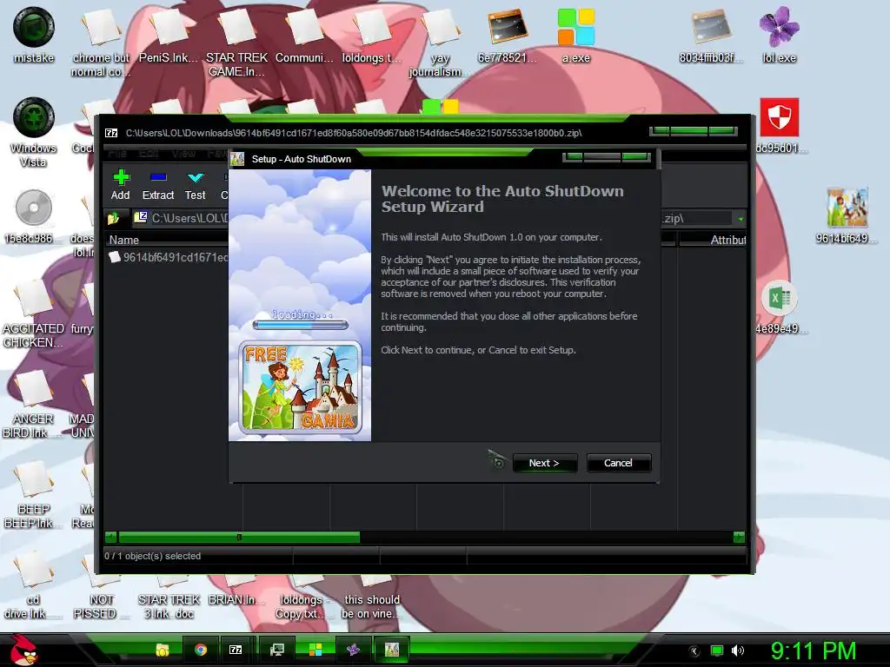This screenshot has width=890, height=667.
Task: Click the colored squares taskbar icon
Action: click(315, 650)
